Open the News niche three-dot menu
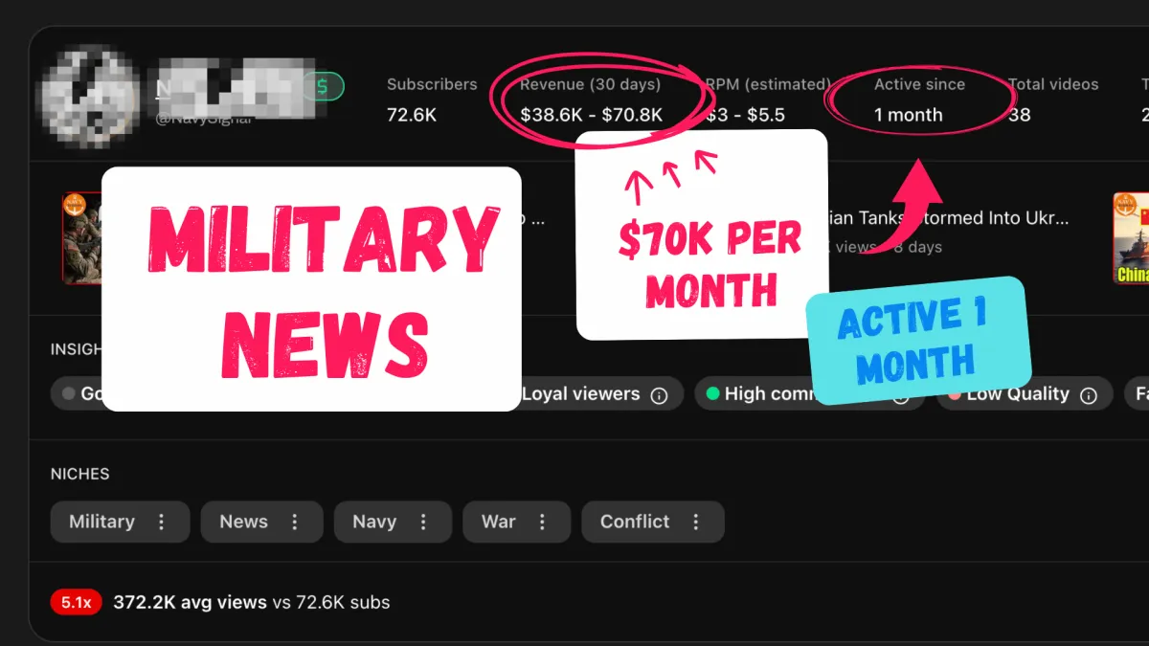Screen dimensions: 1149x646 (x=294, y=522)
